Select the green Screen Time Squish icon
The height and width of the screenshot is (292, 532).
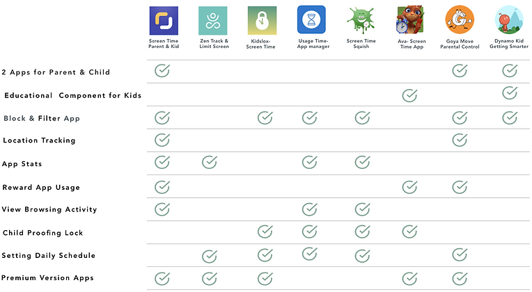click(x=361, y=19)
